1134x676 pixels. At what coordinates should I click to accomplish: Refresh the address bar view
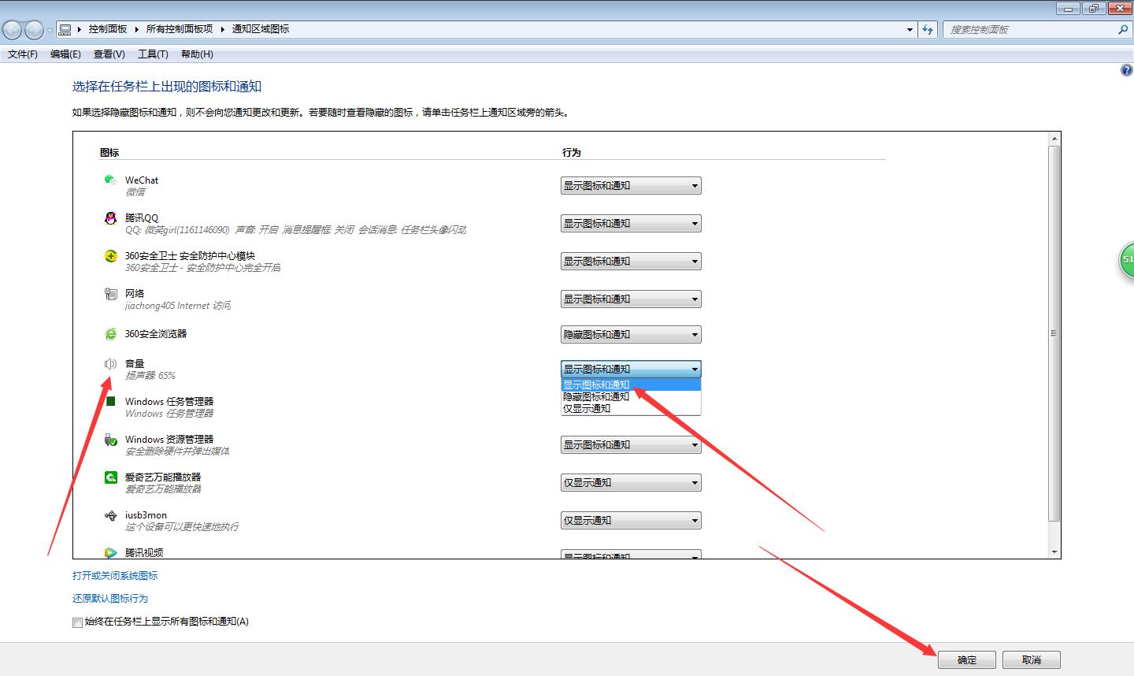(928, 29)
